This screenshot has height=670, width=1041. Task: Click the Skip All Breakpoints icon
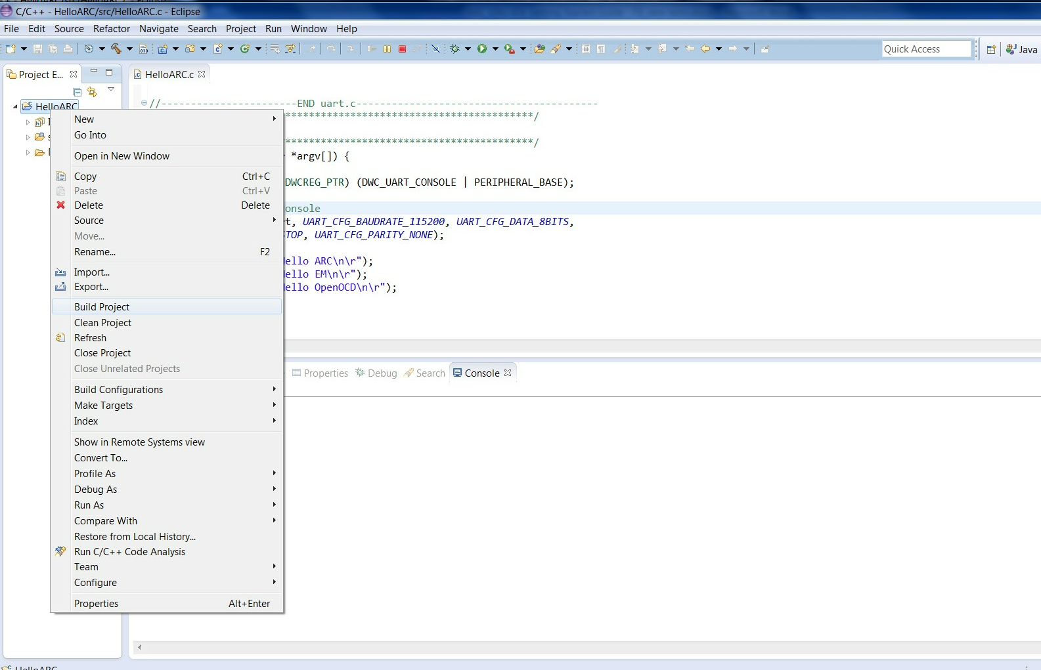(435, 49)
